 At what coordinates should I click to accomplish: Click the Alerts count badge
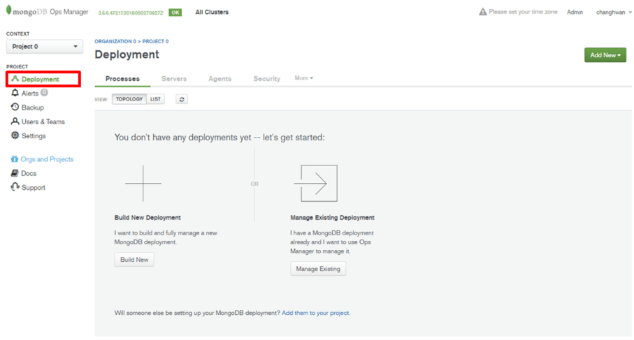point(44,92)
